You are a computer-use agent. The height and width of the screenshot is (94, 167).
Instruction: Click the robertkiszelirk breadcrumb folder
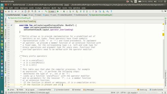[65, 15]
